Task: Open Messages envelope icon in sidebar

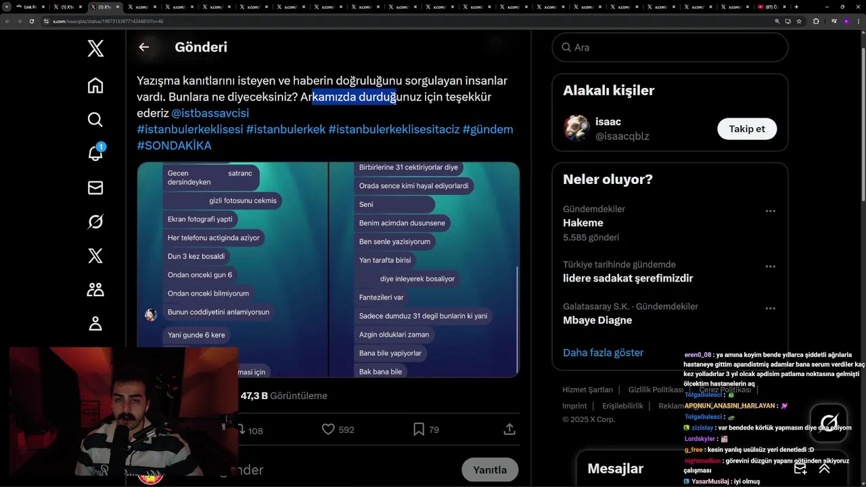Action: 95,187
